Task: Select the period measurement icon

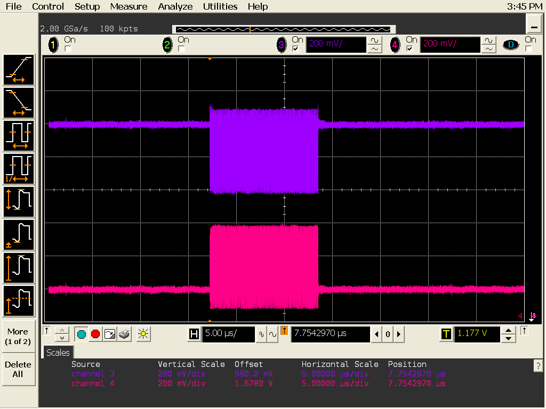Action: [19, 136]
